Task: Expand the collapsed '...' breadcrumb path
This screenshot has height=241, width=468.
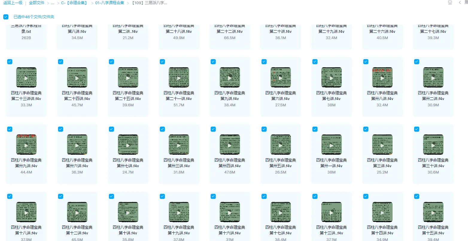Action: (x=53, y=3)
